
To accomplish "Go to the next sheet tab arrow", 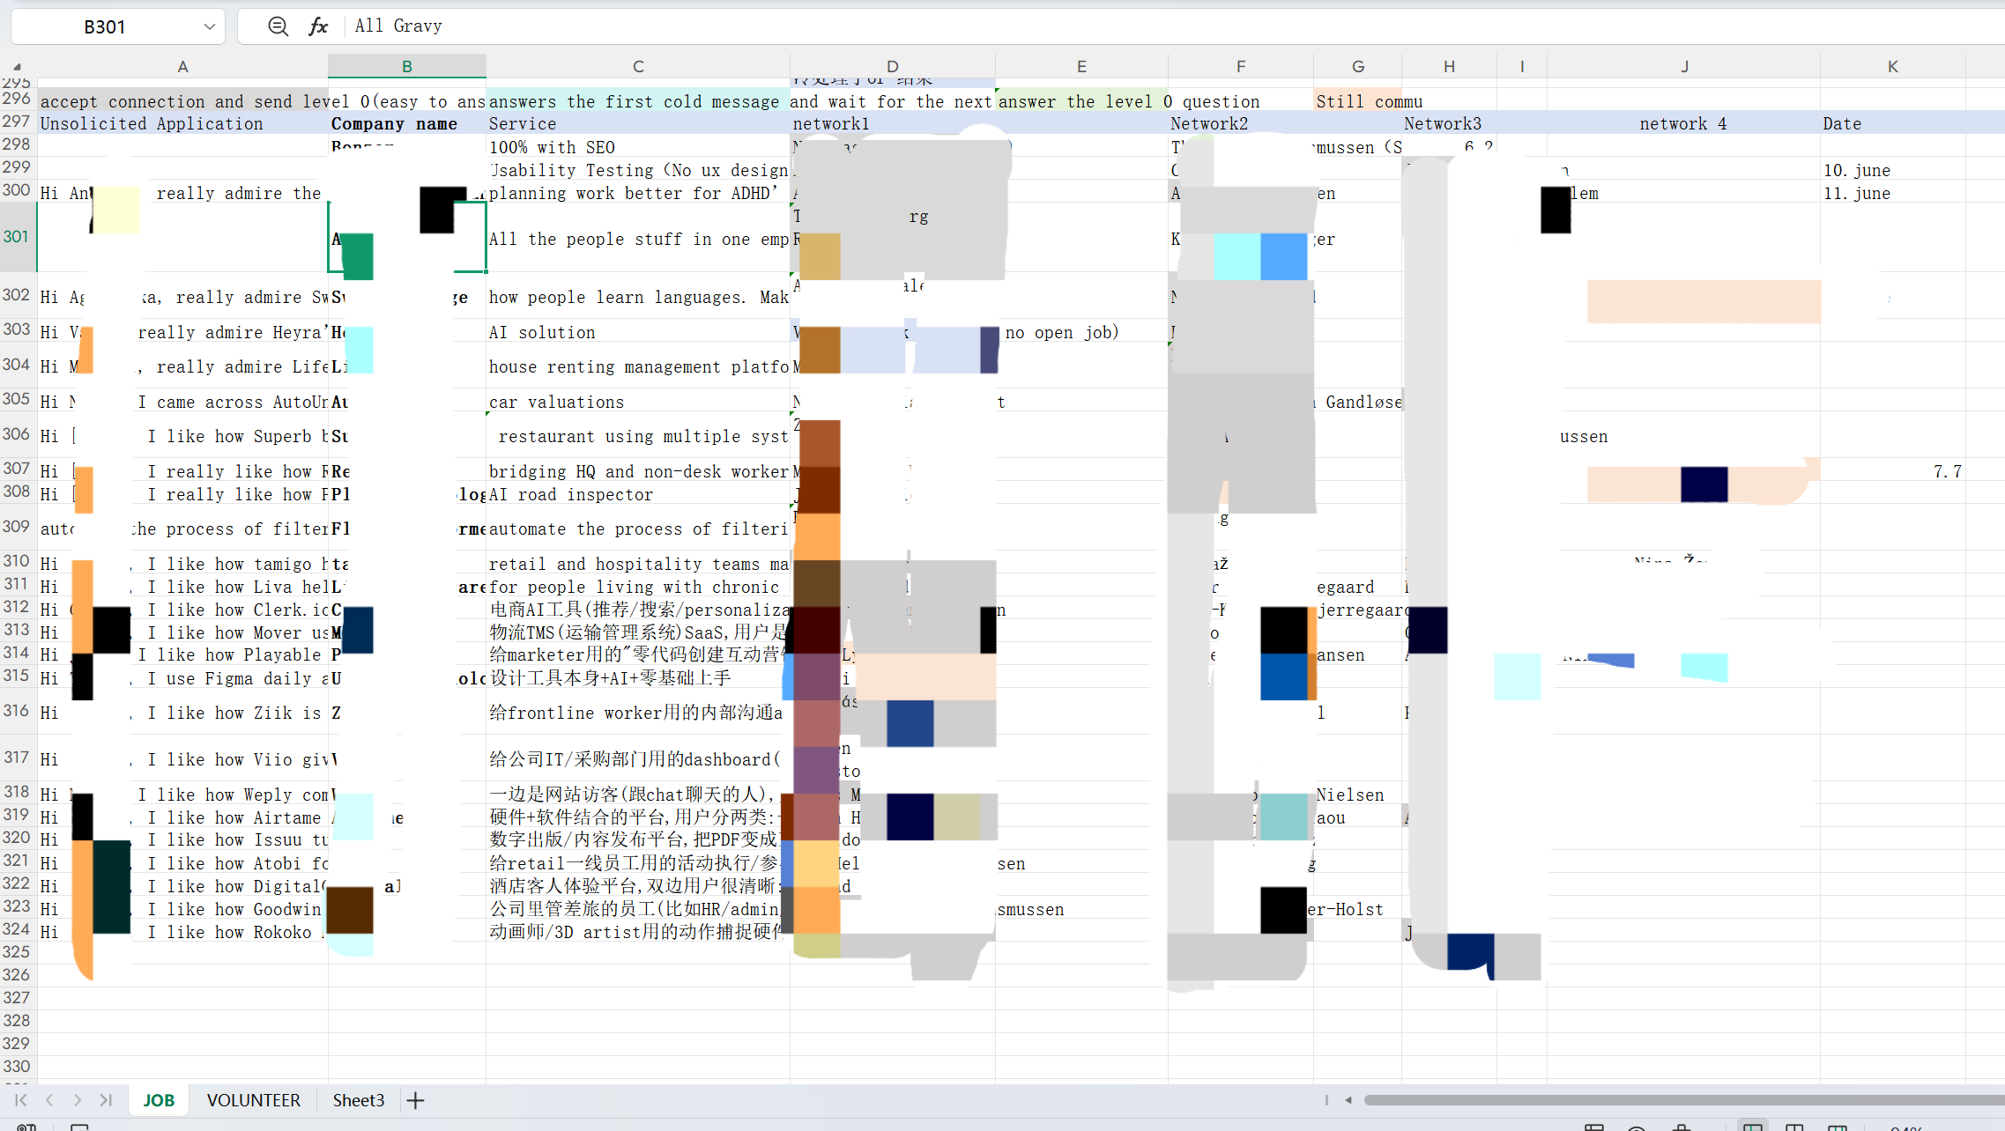I will (78, 1100).
